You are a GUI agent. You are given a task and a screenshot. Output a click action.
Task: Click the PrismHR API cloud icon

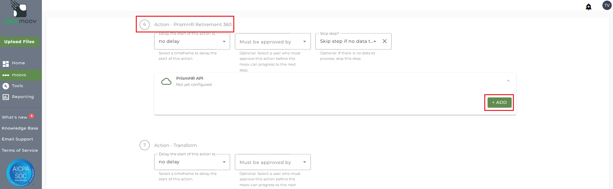[x=166, y=81]
